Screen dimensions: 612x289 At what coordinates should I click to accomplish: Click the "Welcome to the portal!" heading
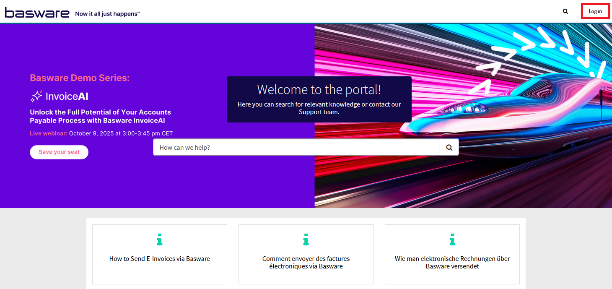pyautogui.click(x=319, y=89)
